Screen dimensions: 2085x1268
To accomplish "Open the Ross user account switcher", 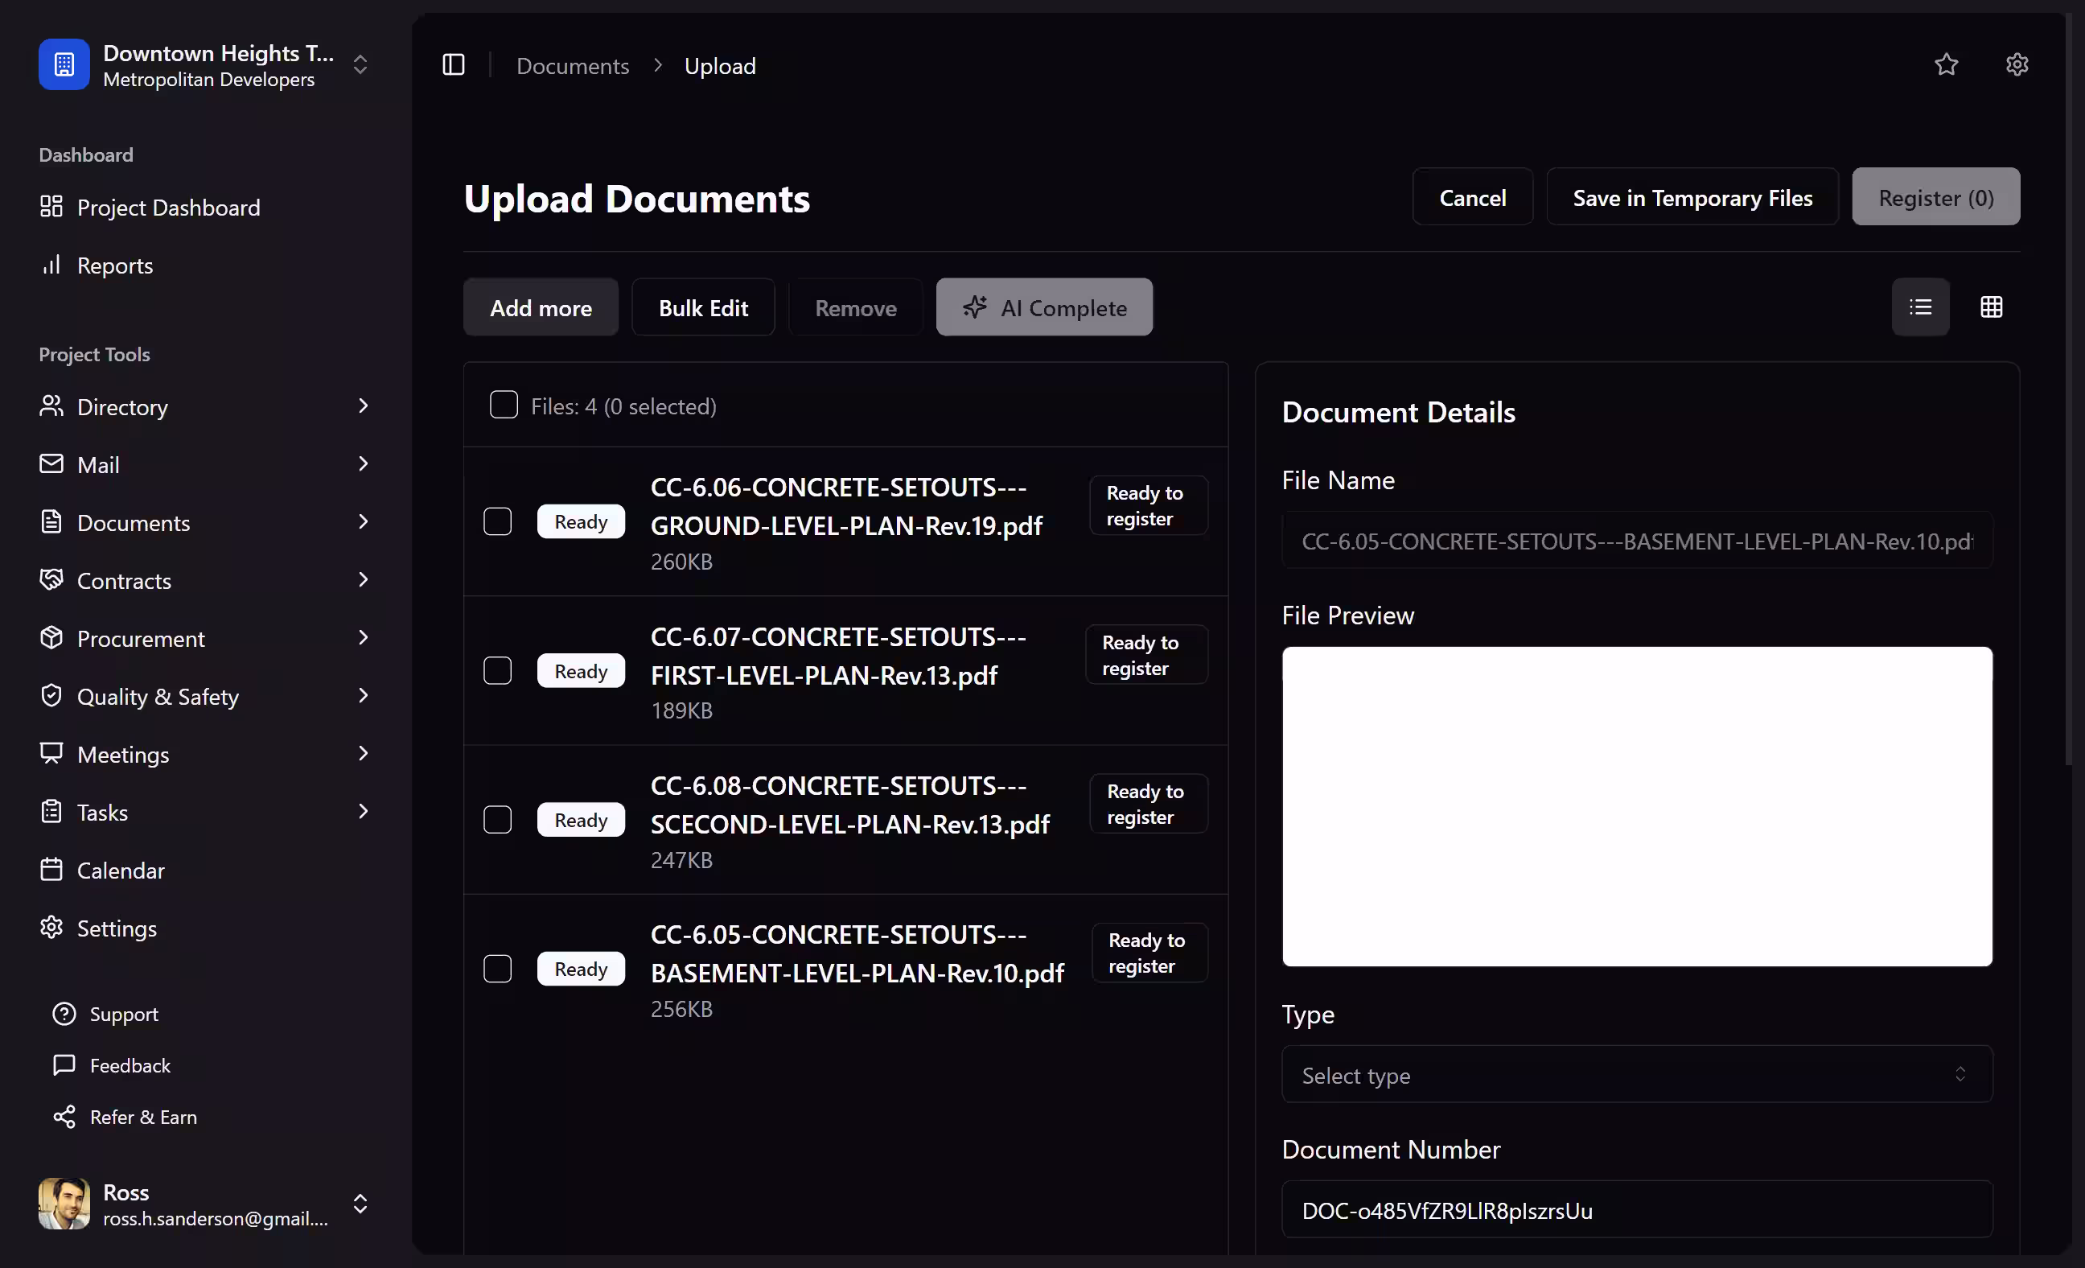I will pyautogui.click(x=360, y=1204).
